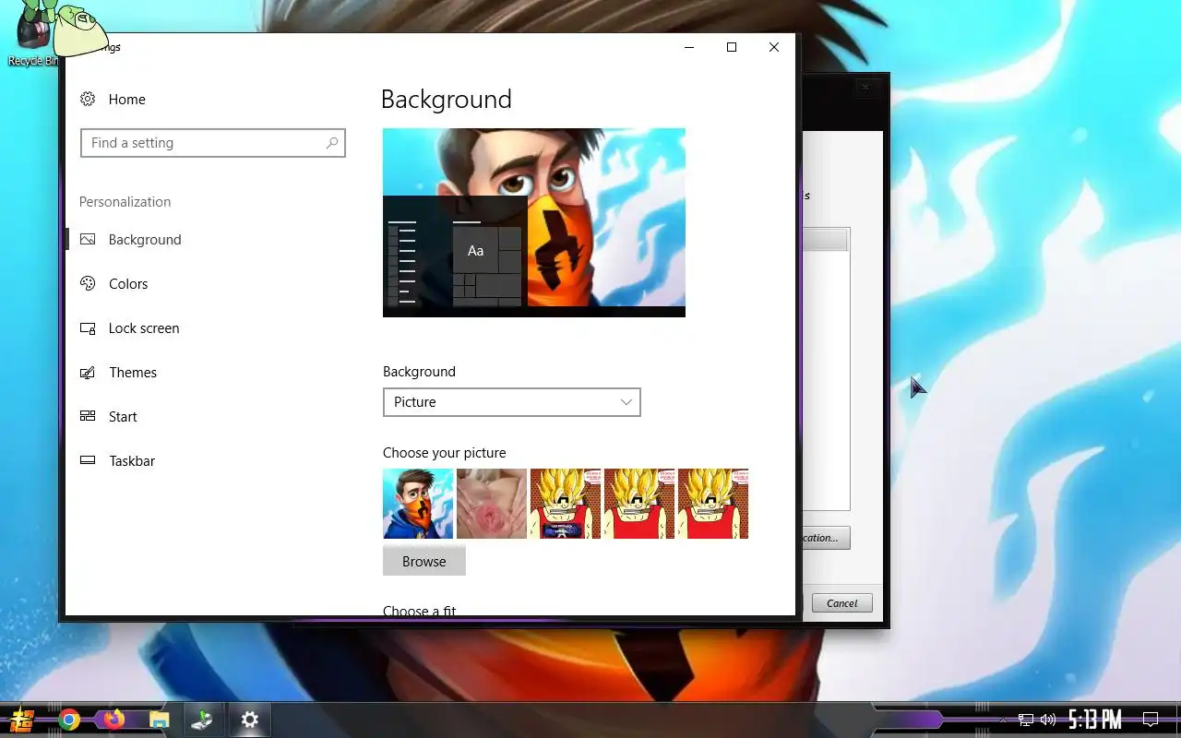The image size is (1181, 738).
Task: Close the Settings window
Action: coord(774,47)
